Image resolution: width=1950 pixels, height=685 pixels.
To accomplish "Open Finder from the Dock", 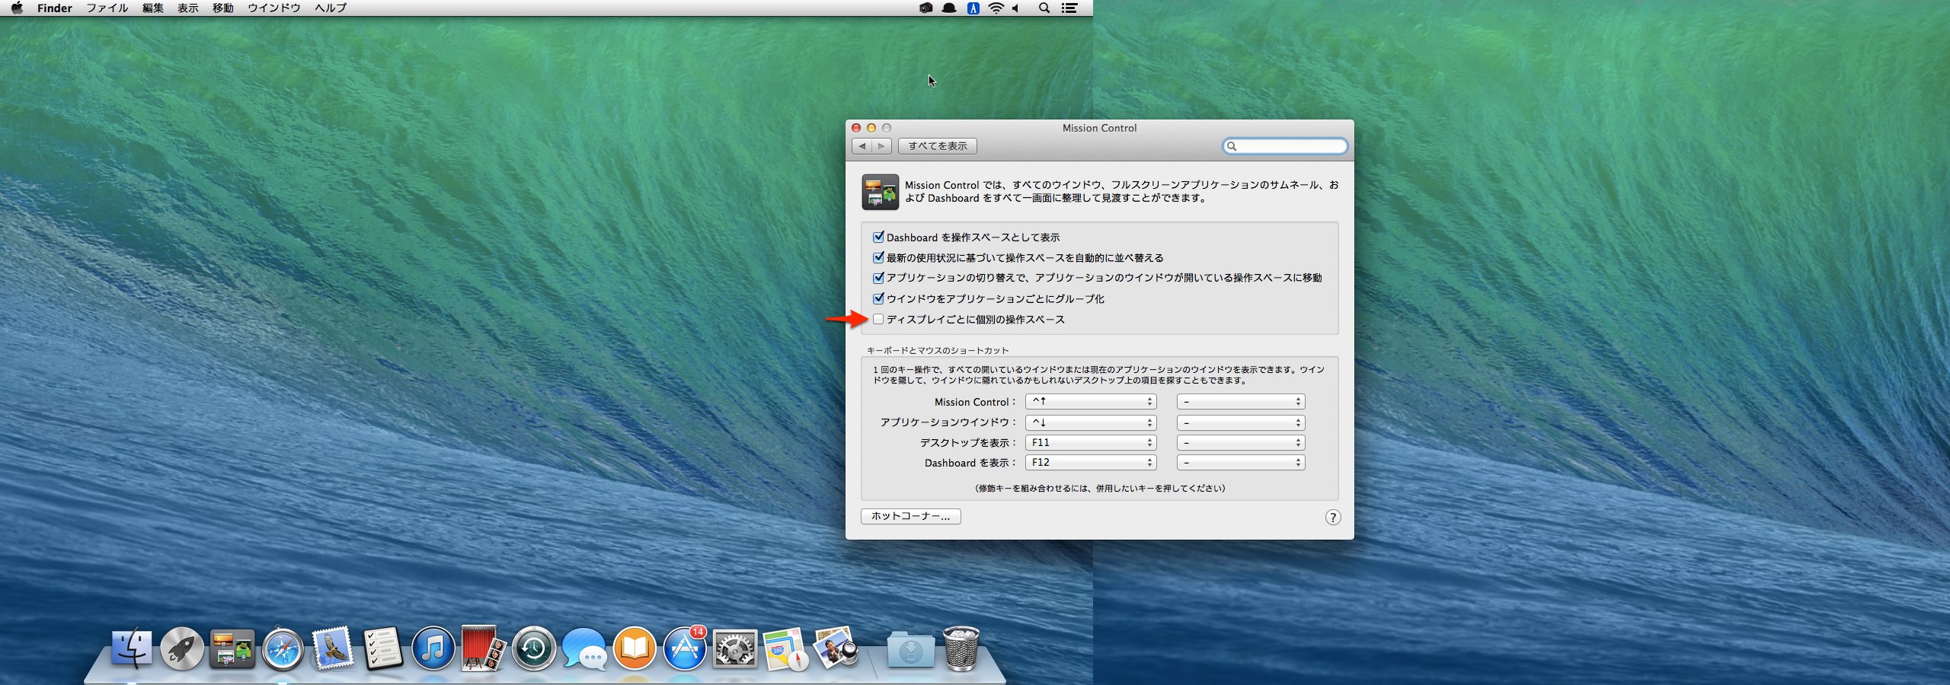I will [132, 649].
